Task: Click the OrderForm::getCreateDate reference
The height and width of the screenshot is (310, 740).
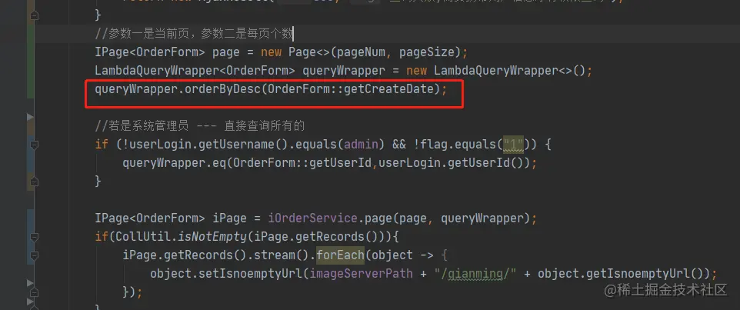Action: coord(351,88)
